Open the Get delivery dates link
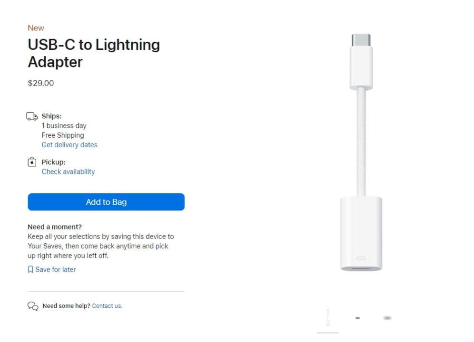 point(69,145)
